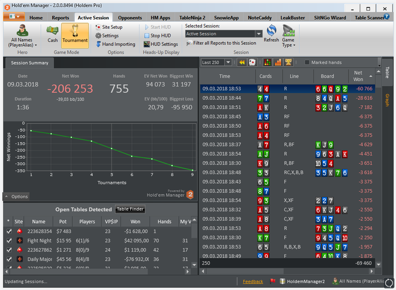Open the application menu dropdown arrow

pos(19,16)
